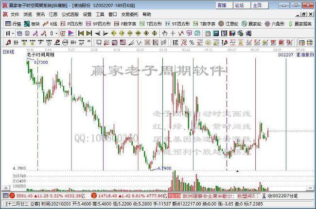Click the wave zigzag line tool
This screenshot has height=209, width=316.
click(139, 42)
